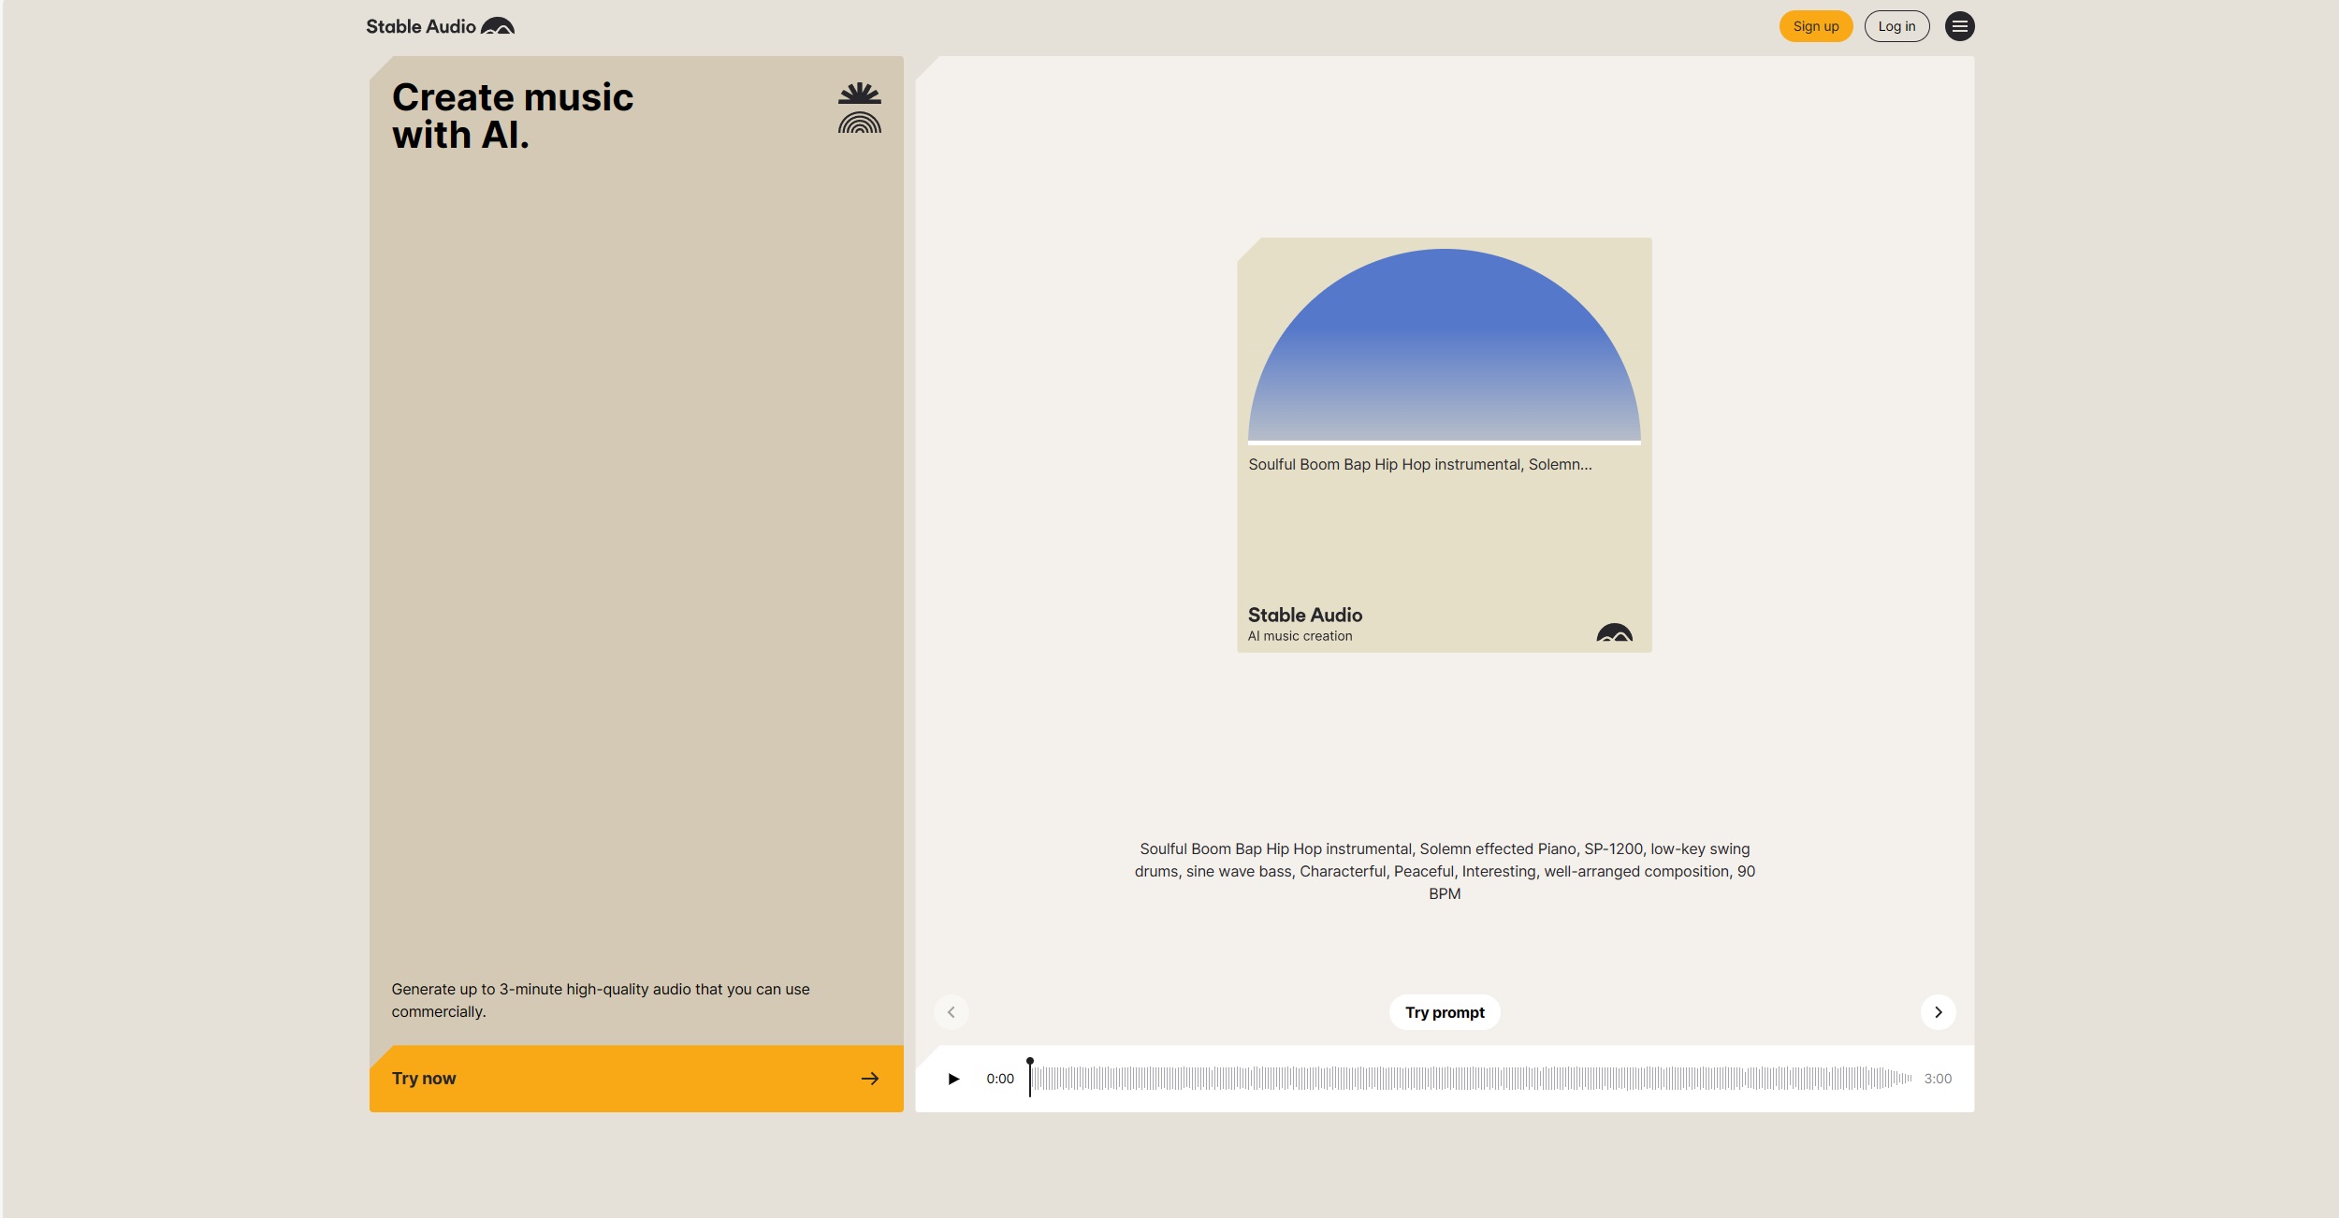Click the Sign up button
Viewport: 2339px width, 1218px height.
click(1815, 26)
